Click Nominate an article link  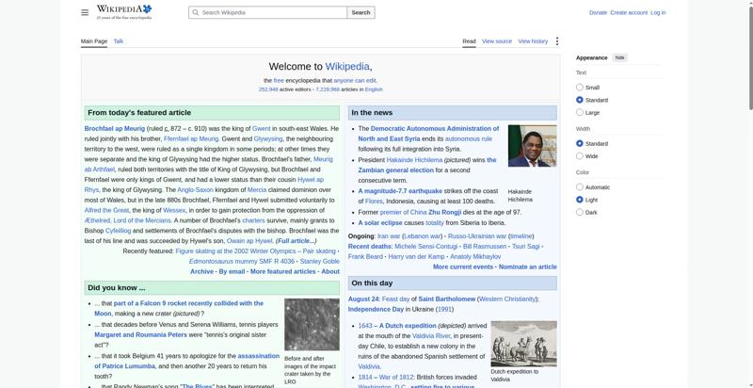(528, 267)
